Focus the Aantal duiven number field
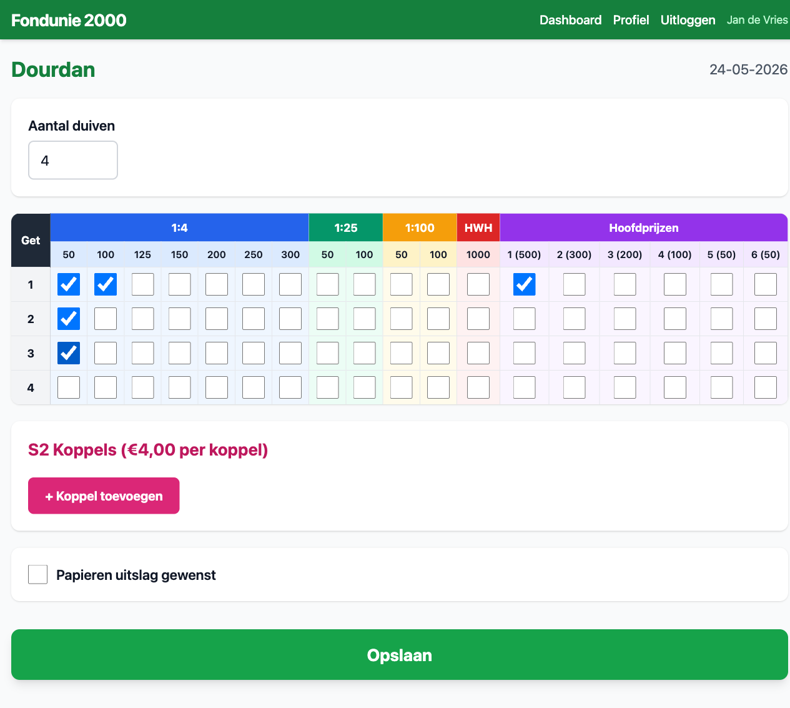790x708 pixels. [73, 160]
